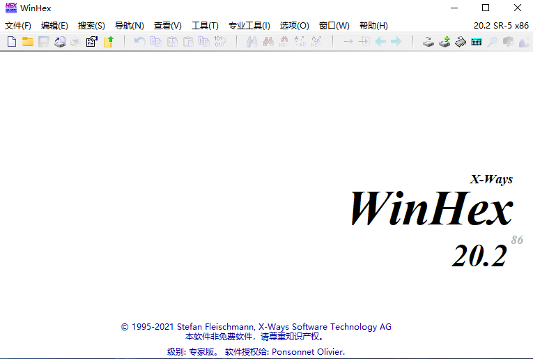Open the 工具(T) menu

[x=205, y=26]
